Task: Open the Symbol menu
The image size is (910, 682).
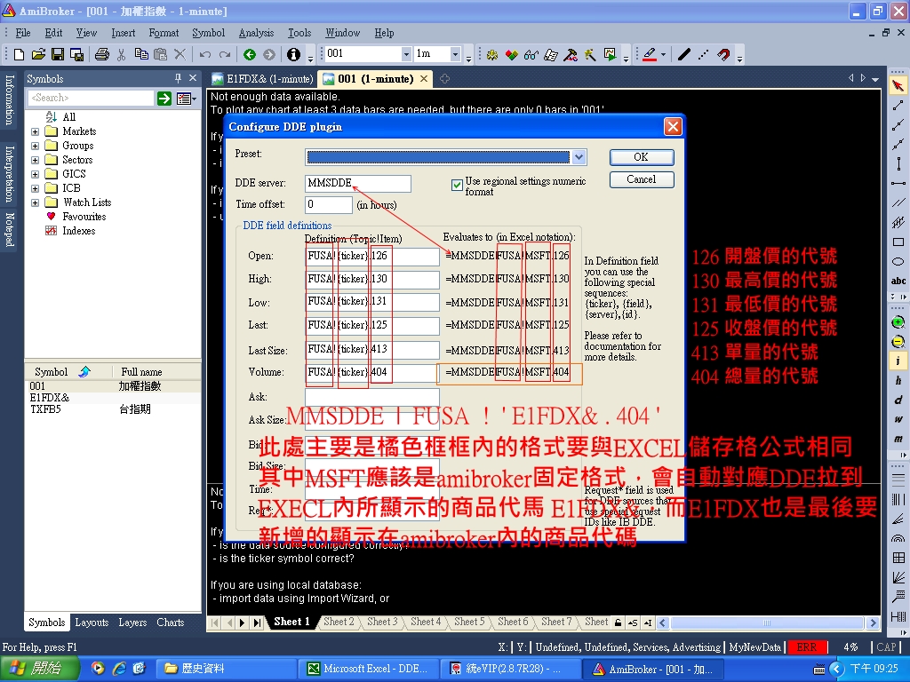Action: tap(208, 33)
